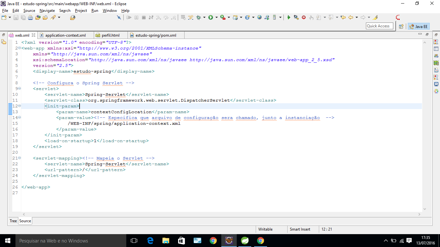Collapse the web-app element on line 2
The width and height of the screenshot is (440, 247).
click(19, 48)
